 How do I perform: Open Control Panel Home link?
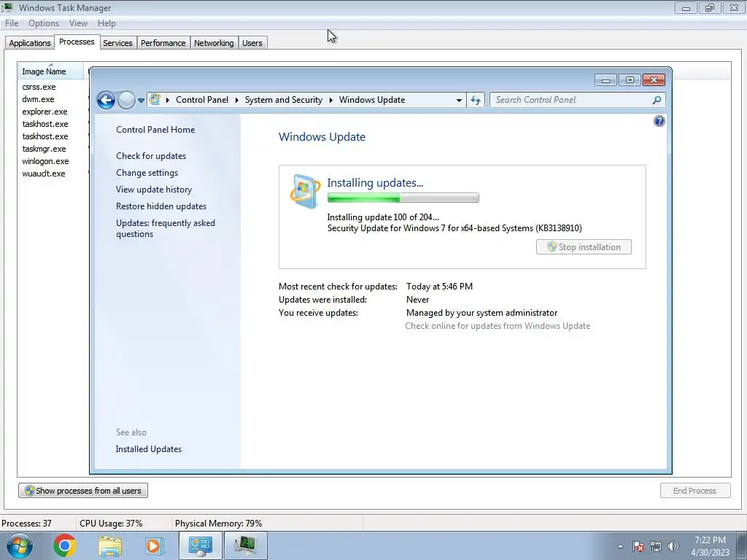tap(155, 130)
